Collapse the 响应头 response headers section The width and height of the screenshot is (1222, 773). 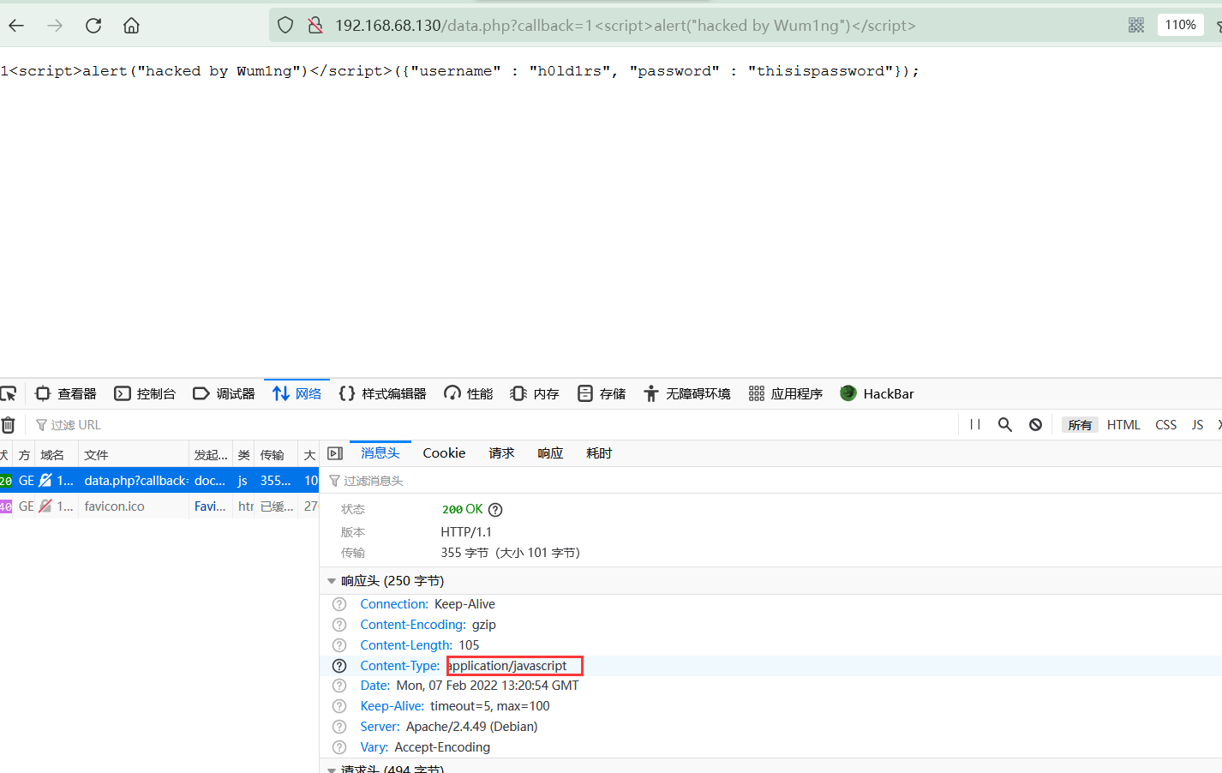coord(332,581)
